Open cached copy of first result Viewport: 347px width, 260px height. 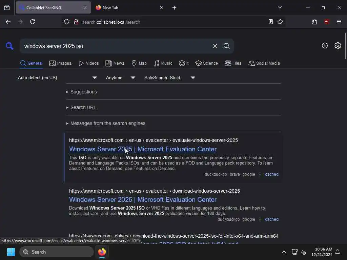pos(271,174)
